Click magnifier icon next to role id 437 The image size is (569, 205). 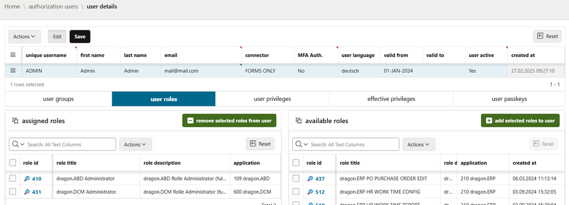(310, 178)
